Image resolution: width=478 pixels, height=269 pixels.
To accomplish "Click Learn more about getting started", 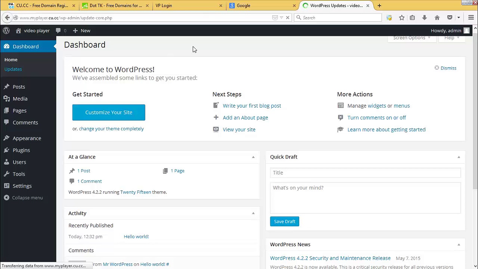I will pyautogui.click(x=386, y=130).
